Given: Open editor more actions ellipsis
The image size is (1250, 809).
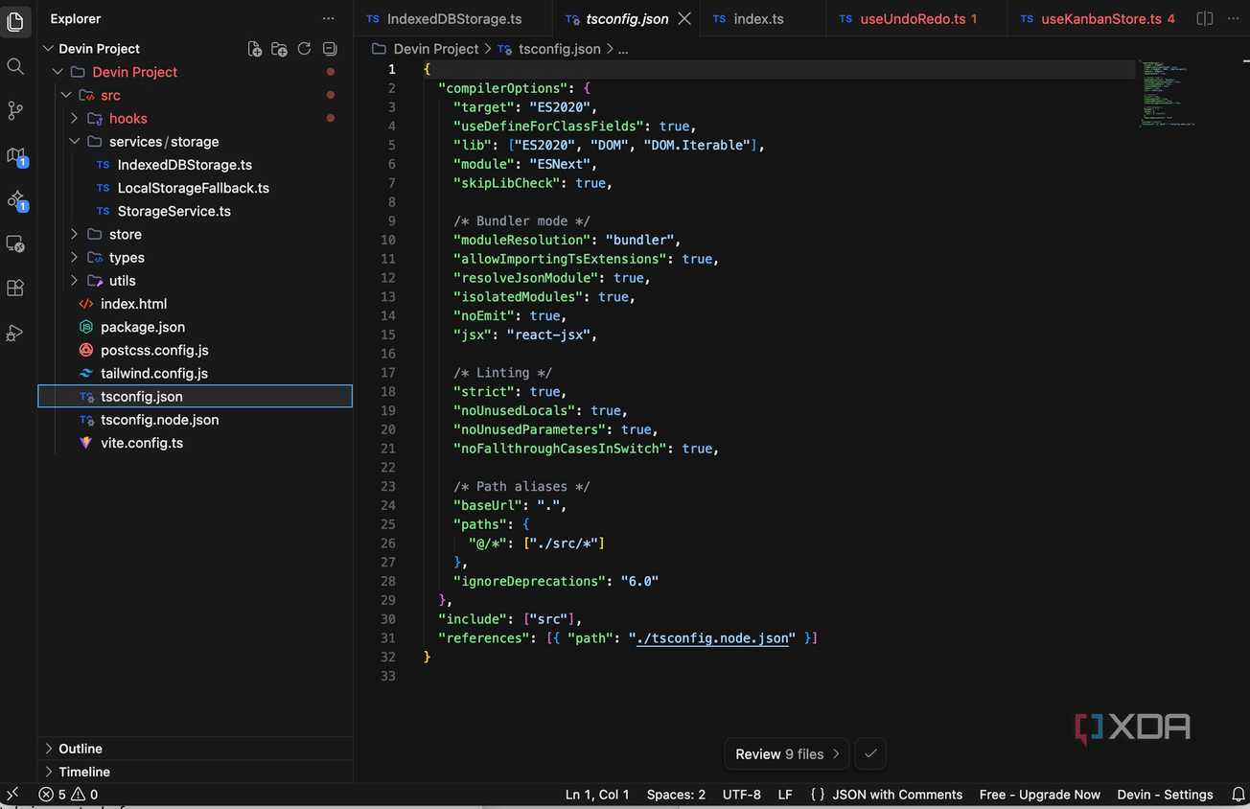Looking at the screenshot, I should click(x=1233, y=18).
